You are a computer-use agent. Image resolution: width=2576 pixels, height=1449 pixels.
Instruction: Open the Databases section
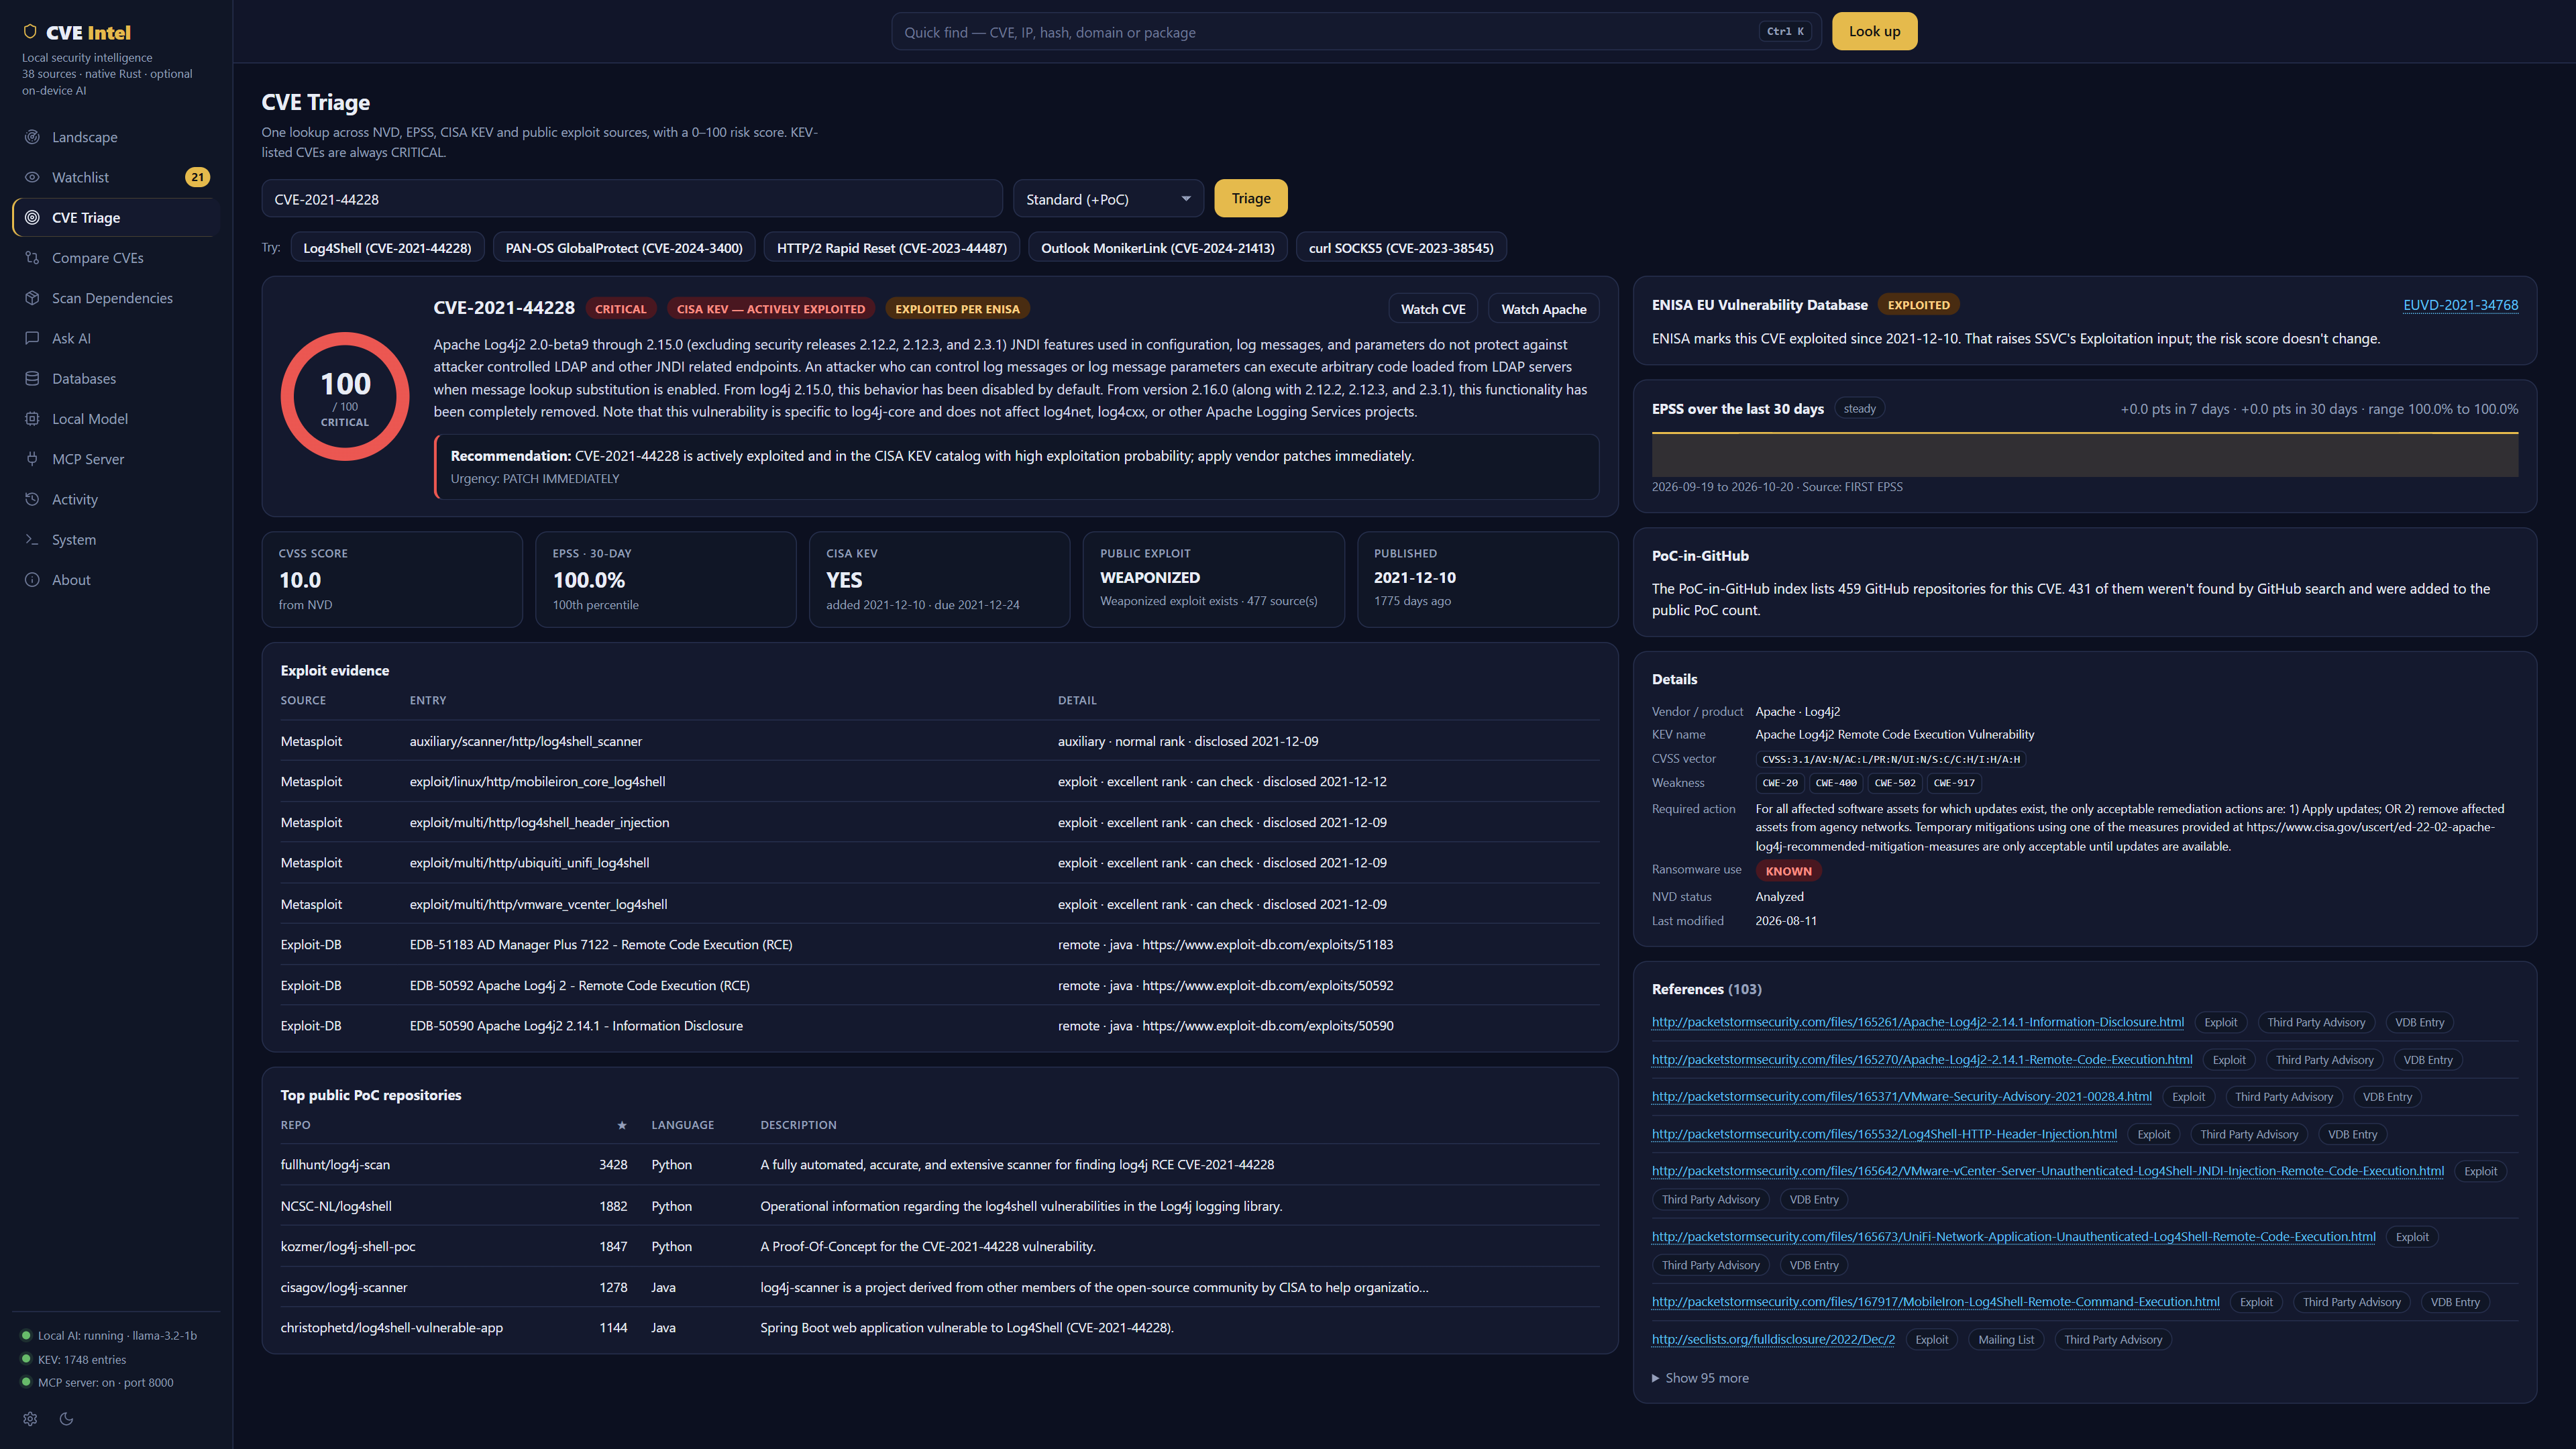click(116, 378)
